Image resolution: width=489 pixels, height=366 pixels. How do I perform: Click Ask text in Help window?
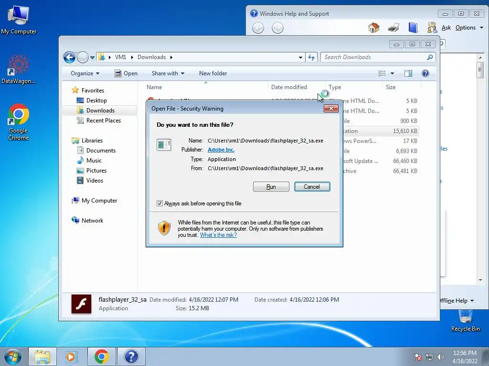(x=446, y=28)
